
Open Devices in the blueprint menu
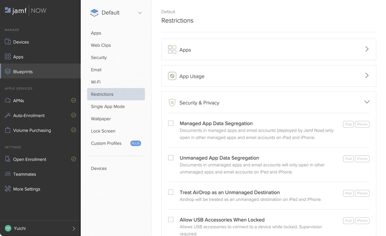[116, 168]
